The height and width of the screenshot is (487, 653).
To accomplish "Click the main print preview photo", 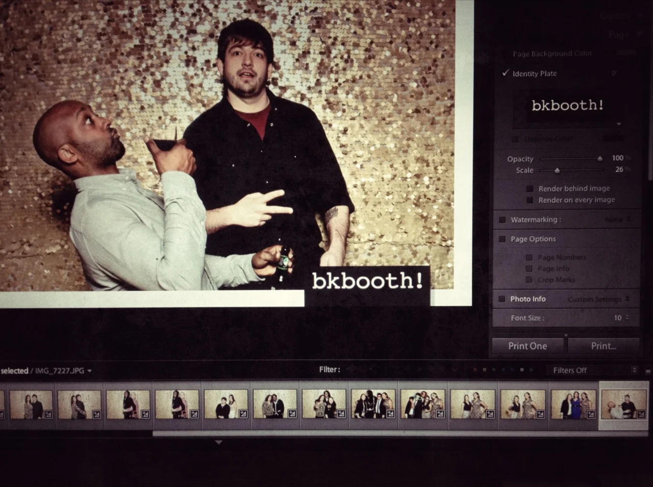I will pyautogui.click(x=227, y=145).
